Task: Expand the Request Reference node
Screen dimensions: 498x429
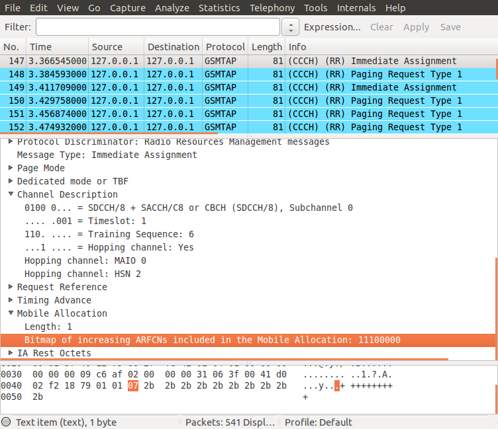Action: [x=11, y=287]
